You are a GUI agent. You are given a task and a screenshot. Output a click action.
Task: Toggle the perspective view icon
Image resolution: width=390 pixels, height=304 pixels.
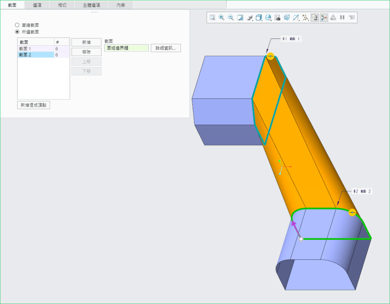[287, 18]
